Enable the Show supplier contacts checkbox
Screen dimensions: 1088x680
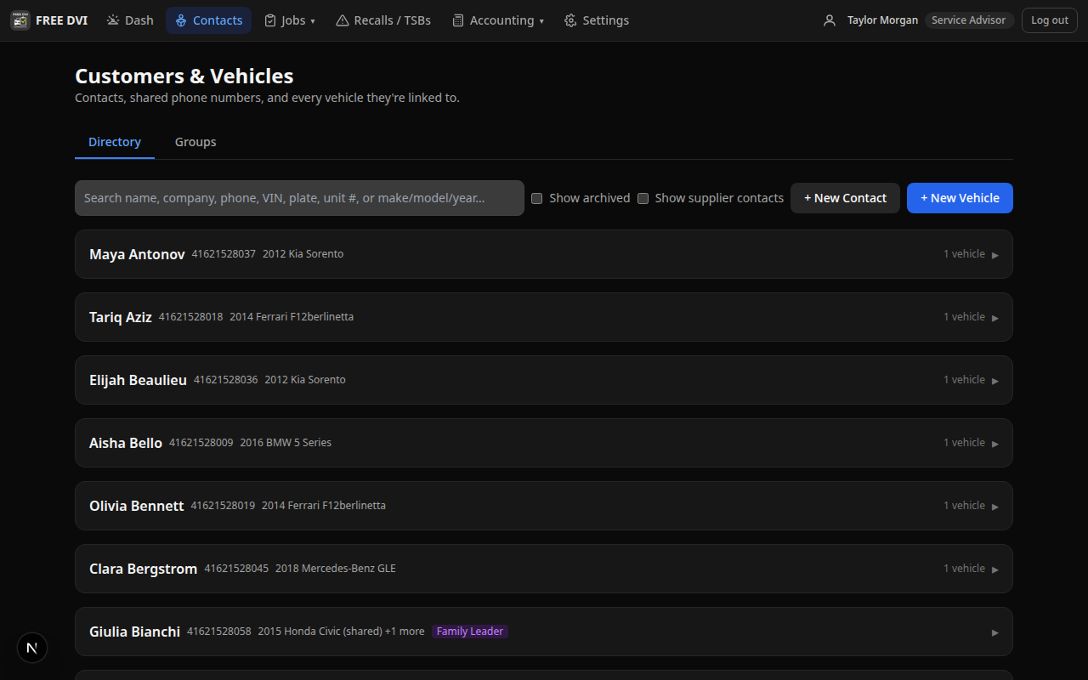pos(643,198)
